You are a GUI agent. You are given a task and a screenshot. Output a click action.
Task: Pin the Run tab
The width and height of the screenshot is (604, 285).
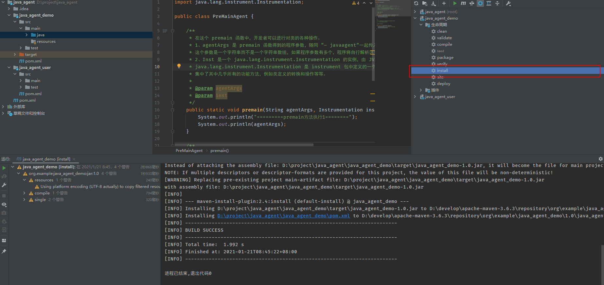(4, 251)
